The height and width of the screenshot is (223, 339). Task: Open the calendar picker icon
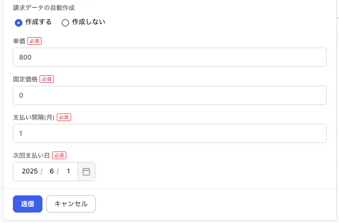[x=86, y=172]
